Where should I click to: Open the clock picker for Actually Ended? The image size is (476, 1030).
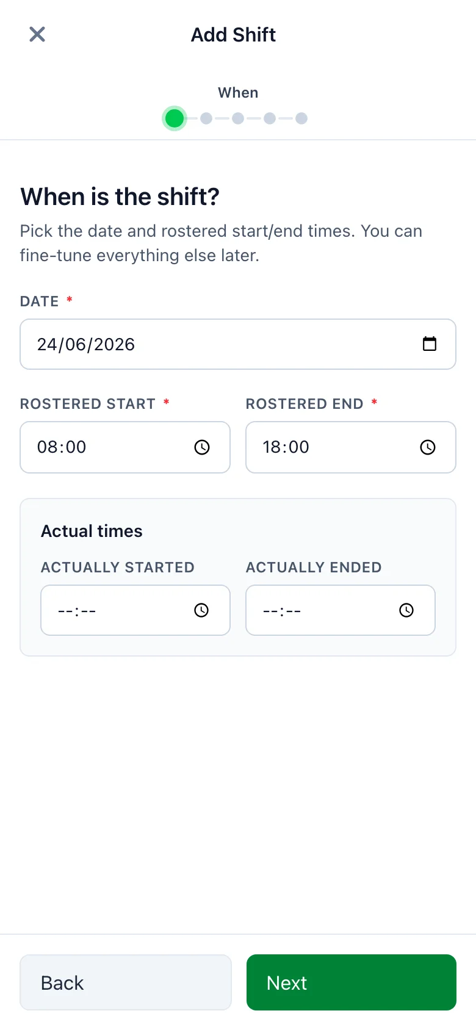pyautogui.click(x=406, y=610)
